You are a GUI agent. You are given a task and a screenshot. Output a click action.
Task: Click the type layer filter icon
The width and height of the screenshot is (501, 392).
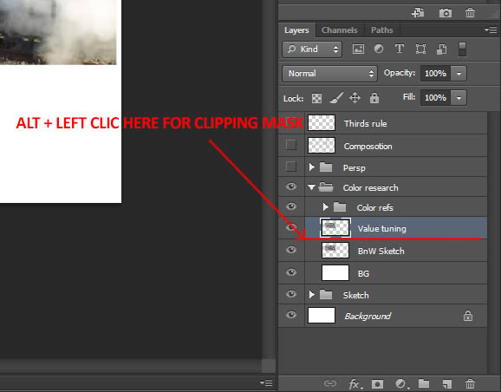click(x=400, y=49)
